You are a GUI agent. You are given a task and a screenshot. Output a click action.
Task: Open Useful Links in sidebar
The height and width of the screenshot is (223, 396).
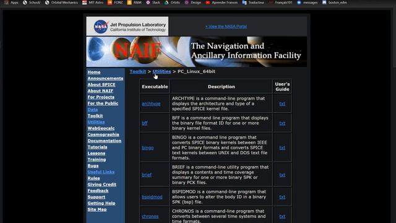[101, 172]
